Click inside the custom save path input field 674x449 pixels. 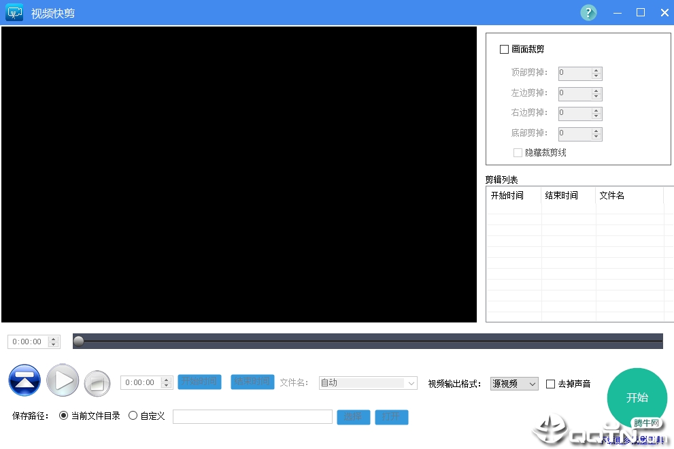252,416
